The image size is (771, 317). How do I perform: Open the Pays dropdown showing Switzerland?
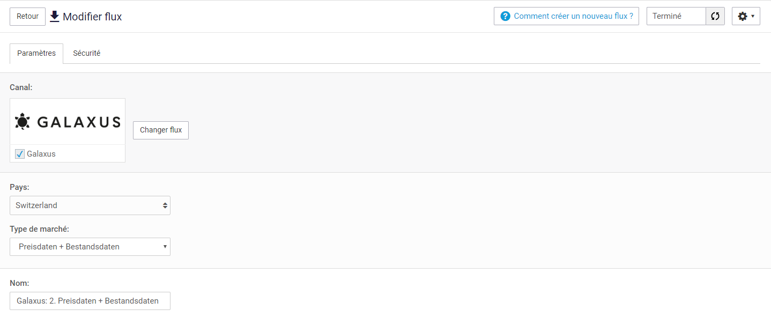[x=90, y=205]
